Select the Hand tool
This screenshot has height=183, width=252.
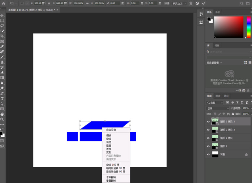tap(2, 114)
